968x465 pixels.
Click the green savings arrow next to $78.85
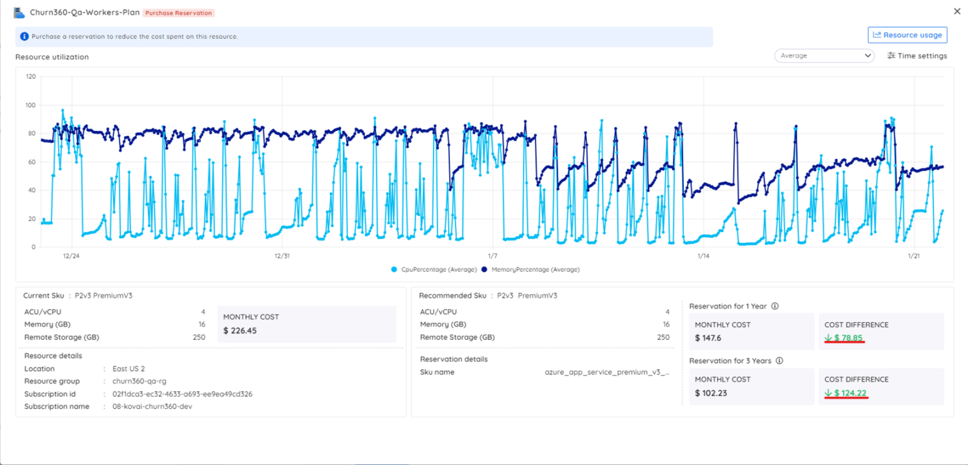829,338
